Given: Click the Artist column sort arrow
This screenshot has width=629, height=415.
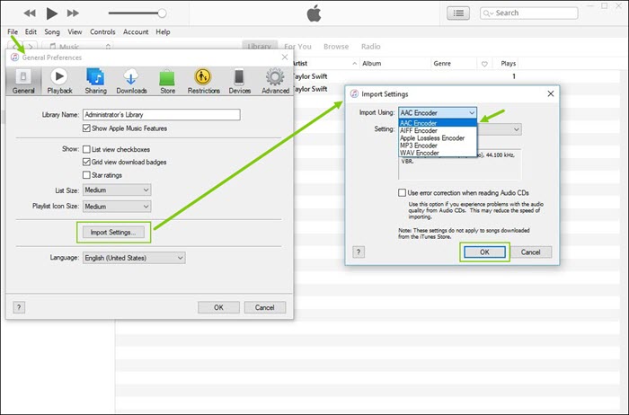Looking at the screenshot, I should click(x=354, y=64).
